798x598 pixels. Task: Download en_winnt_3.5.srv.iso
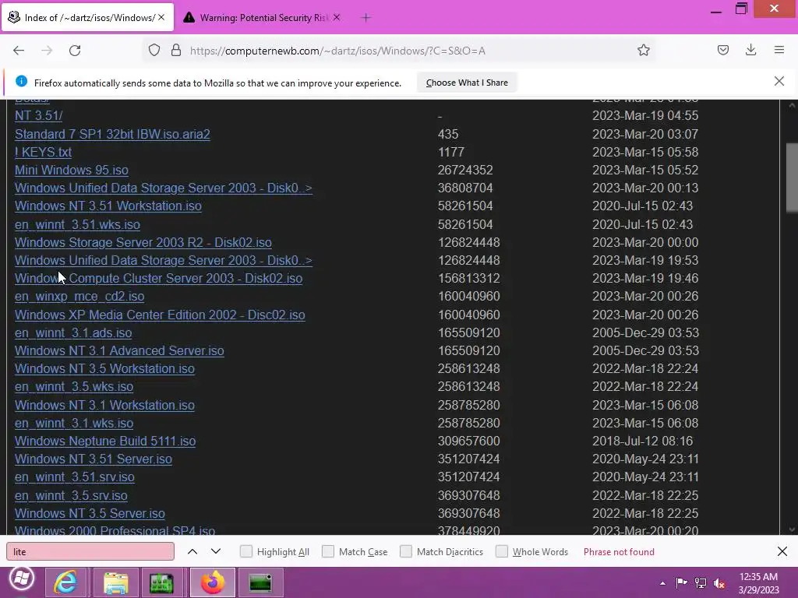71,495
